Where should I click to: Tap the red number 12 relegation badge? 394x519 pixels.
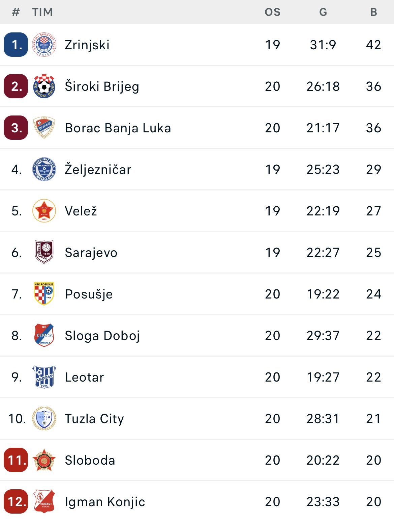tap(16, 501)
